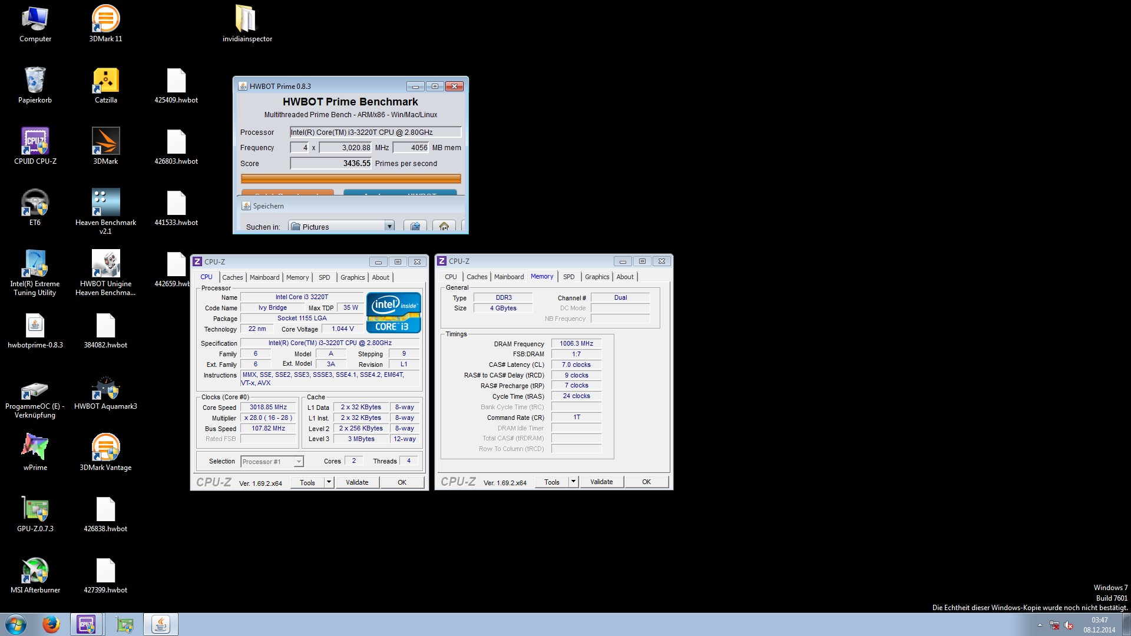Launch the ET6 shortcut icon
Image resolution: width=1131 pixels, height=636 pixels.
tap(35, 207)
